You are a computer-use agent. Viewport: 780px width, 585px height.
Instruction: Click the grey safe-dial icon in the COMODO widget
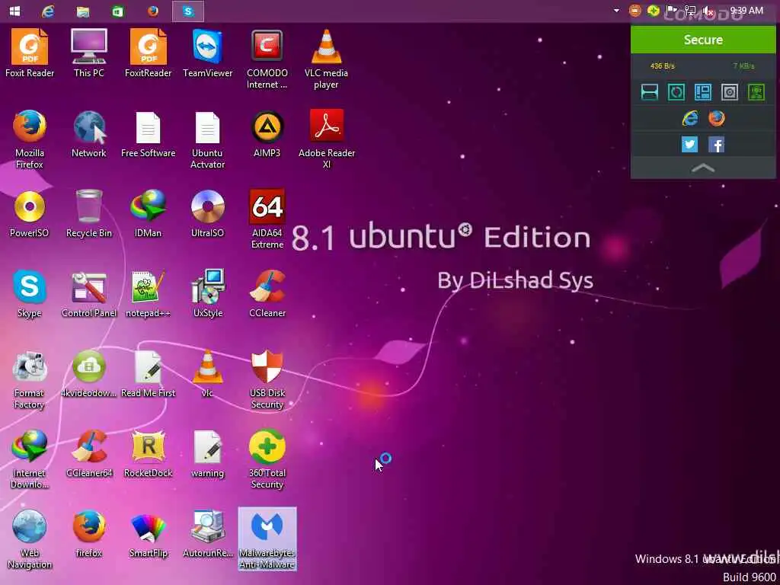729,92
